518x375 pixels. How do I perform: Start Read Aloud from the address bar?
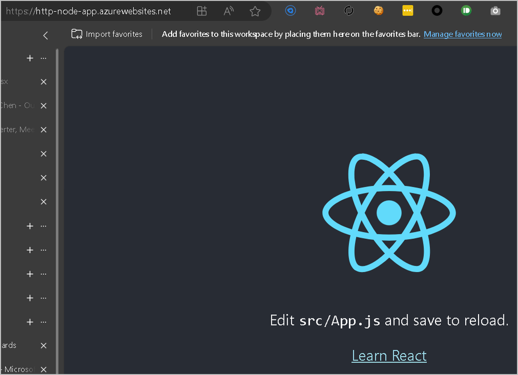229,11
